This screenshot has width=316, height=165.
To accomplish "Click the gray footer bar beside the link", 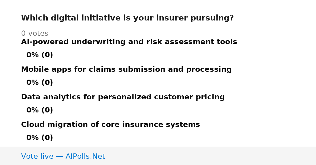I will pyautogui.click(x=211, y=156).
